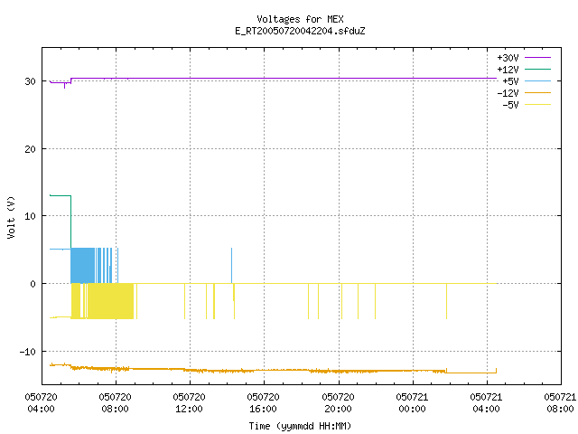The image size is (578, 434).
Task: Click the green +12V horizontal trace
Action: [x=61, y=195]
